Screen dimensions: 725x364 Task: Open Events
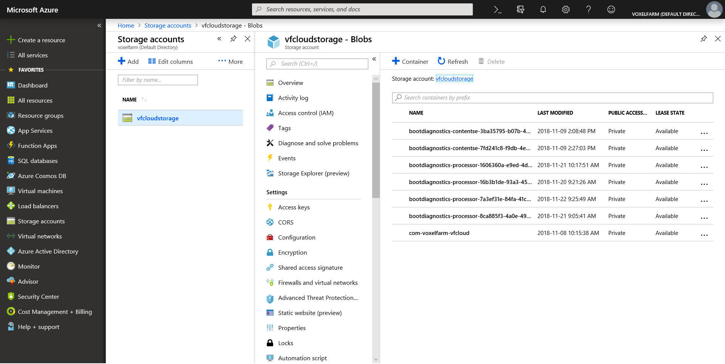coord(287,158)
